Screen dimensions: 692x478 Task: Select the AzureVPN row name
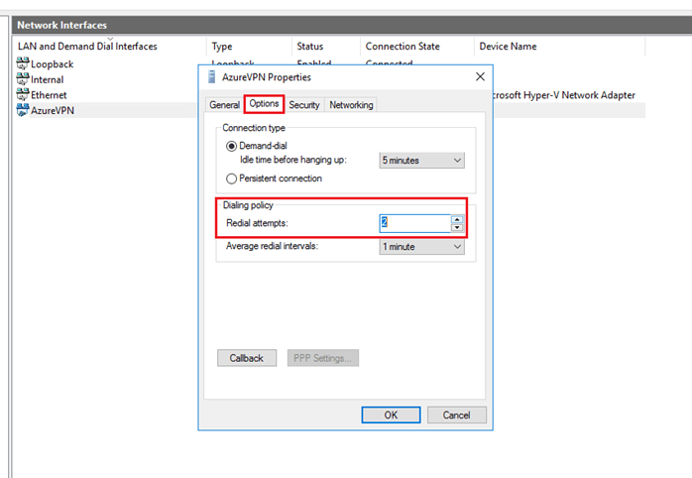click(x=53, y=110)
